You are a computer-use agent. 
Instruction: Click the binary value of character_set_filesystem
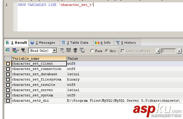[73, 80]
